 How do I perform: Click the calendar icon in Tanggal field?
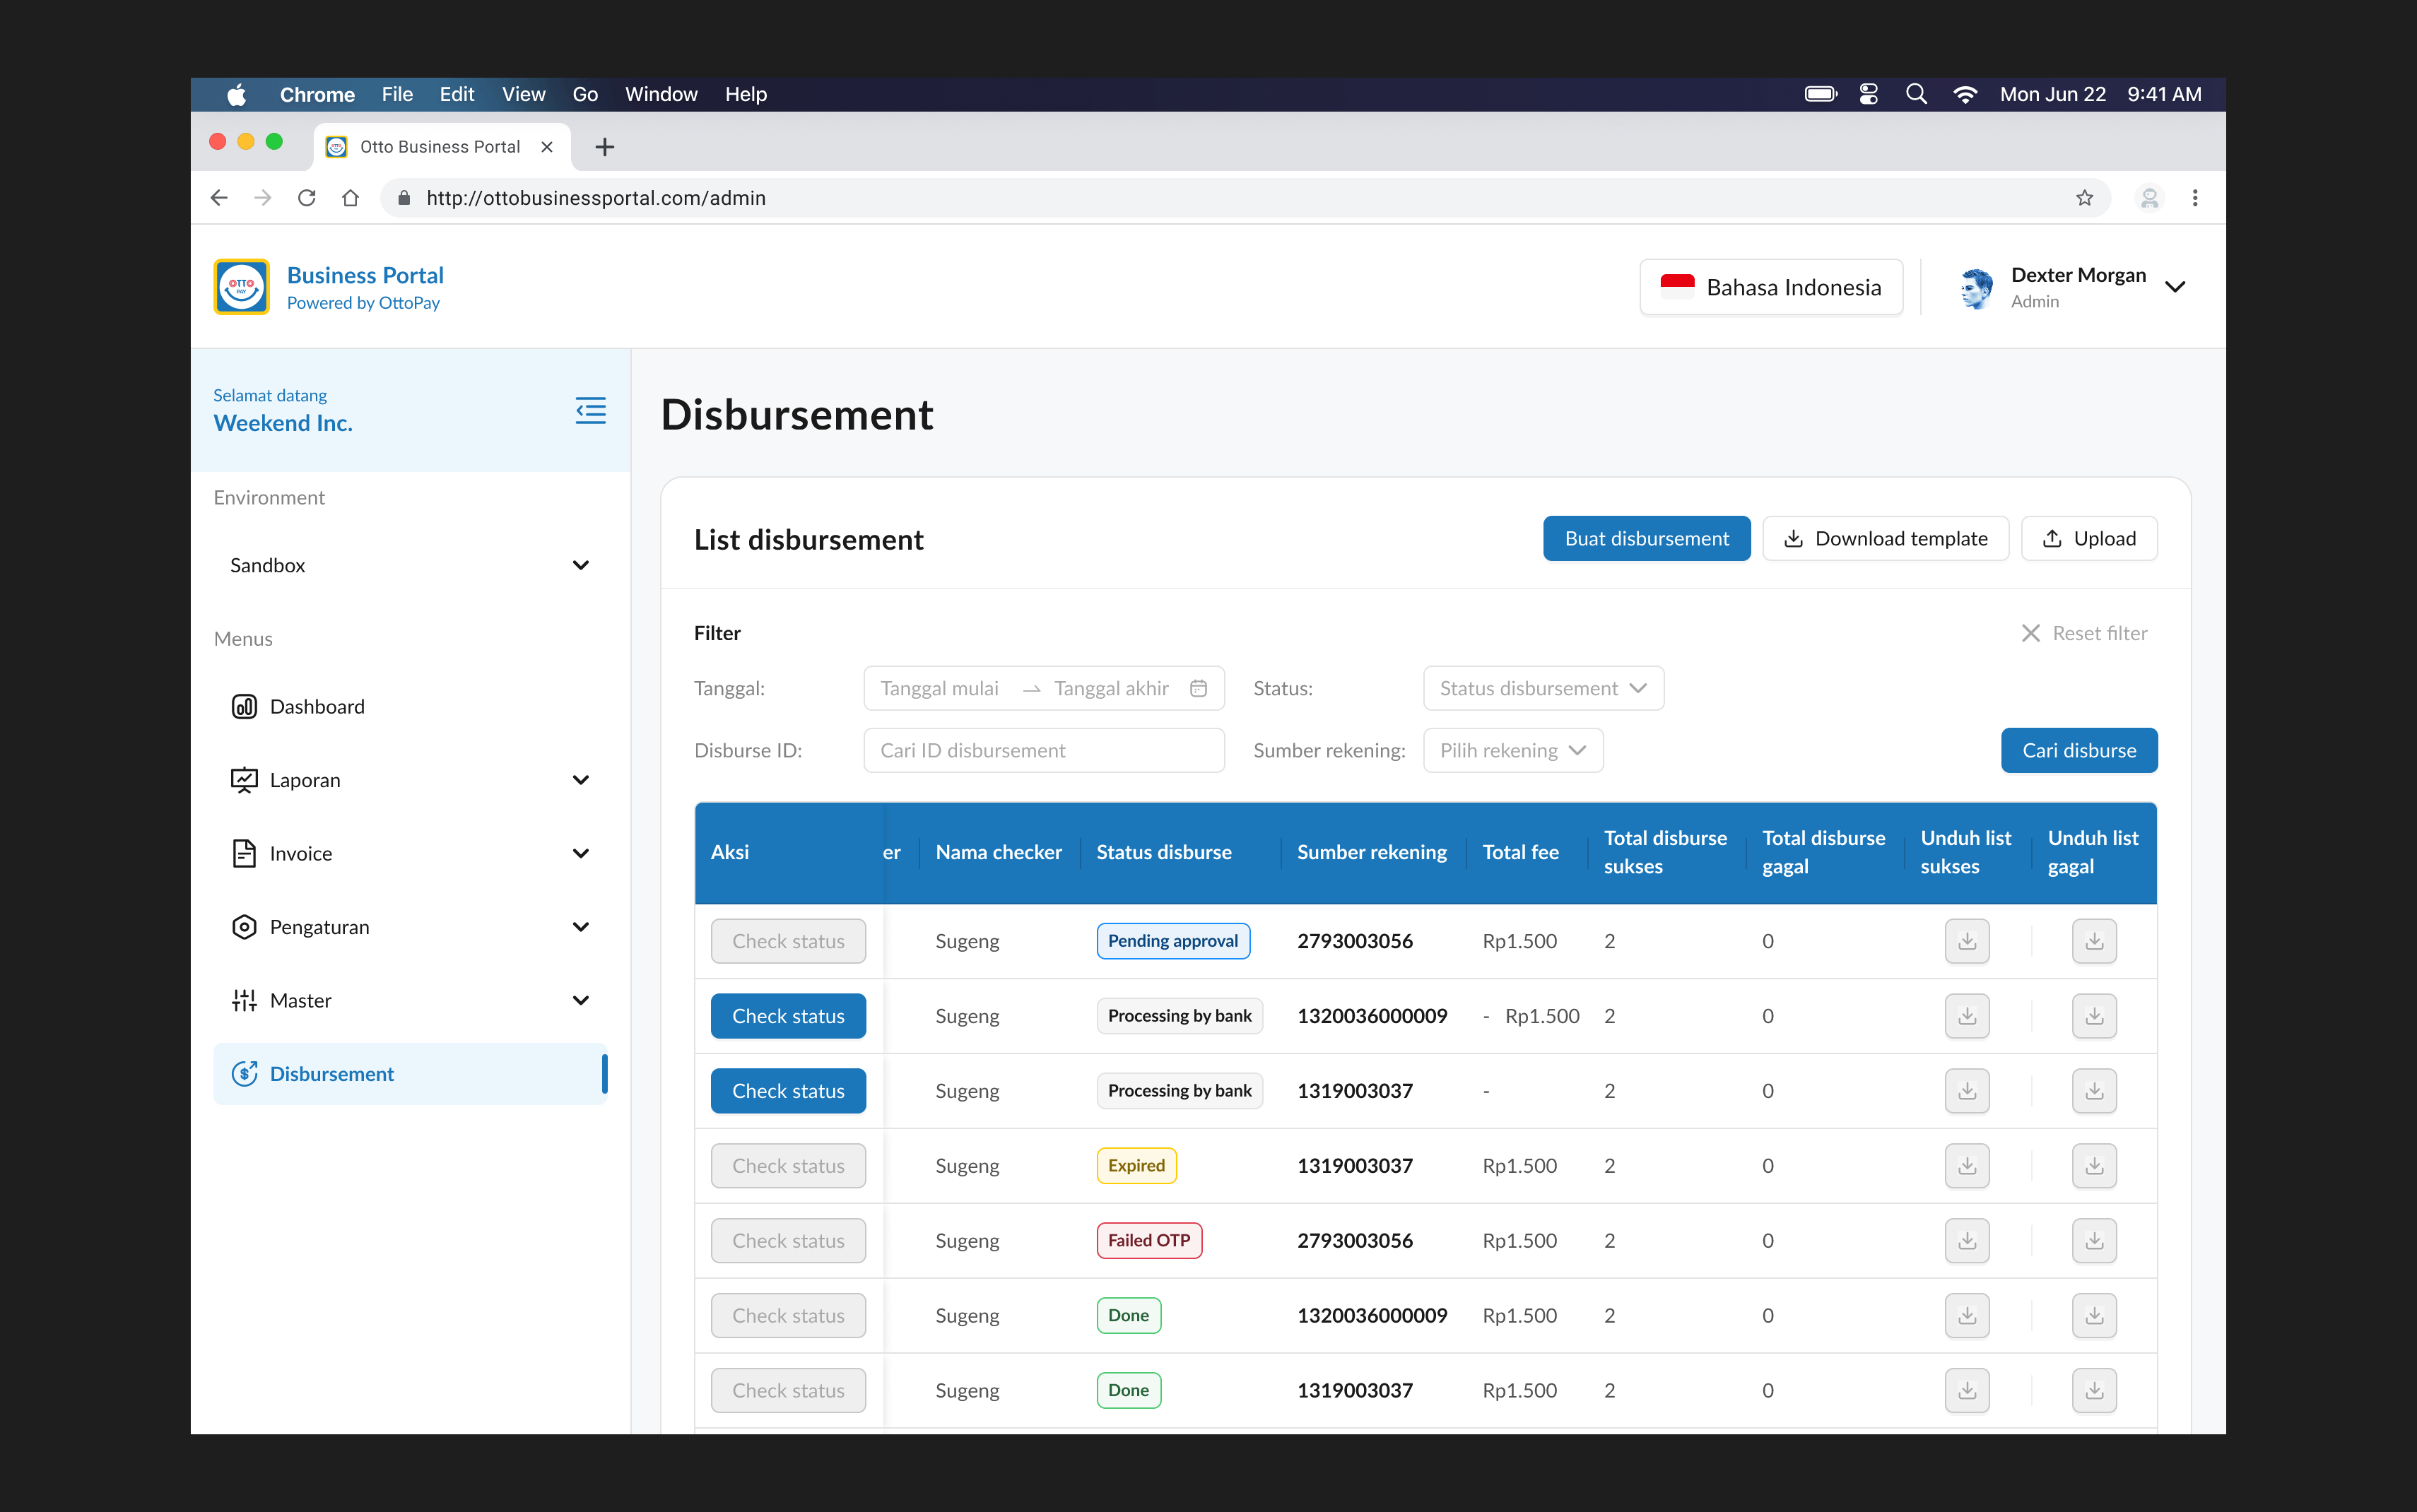click(1198, 688)
